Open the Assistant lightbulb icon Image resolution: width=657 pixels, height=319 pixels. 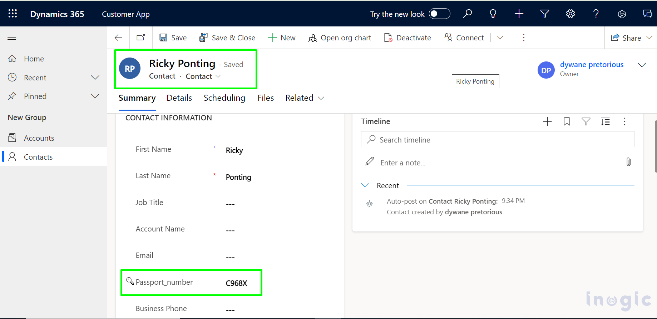click(493, 14)
